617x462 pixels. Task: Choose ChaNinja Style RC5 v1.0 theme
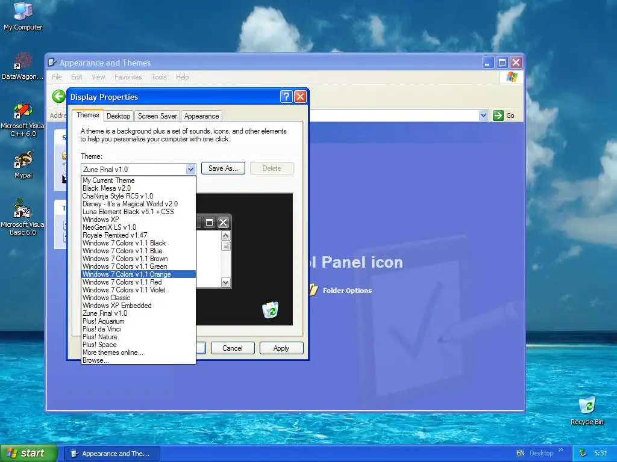pyautogui.click(x=139, y=196)
